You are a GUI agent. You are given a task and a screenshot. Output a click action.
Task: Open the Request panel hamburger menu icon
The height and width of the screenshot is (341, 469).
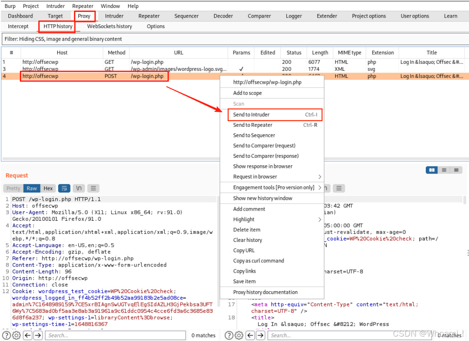coord(93,189)
